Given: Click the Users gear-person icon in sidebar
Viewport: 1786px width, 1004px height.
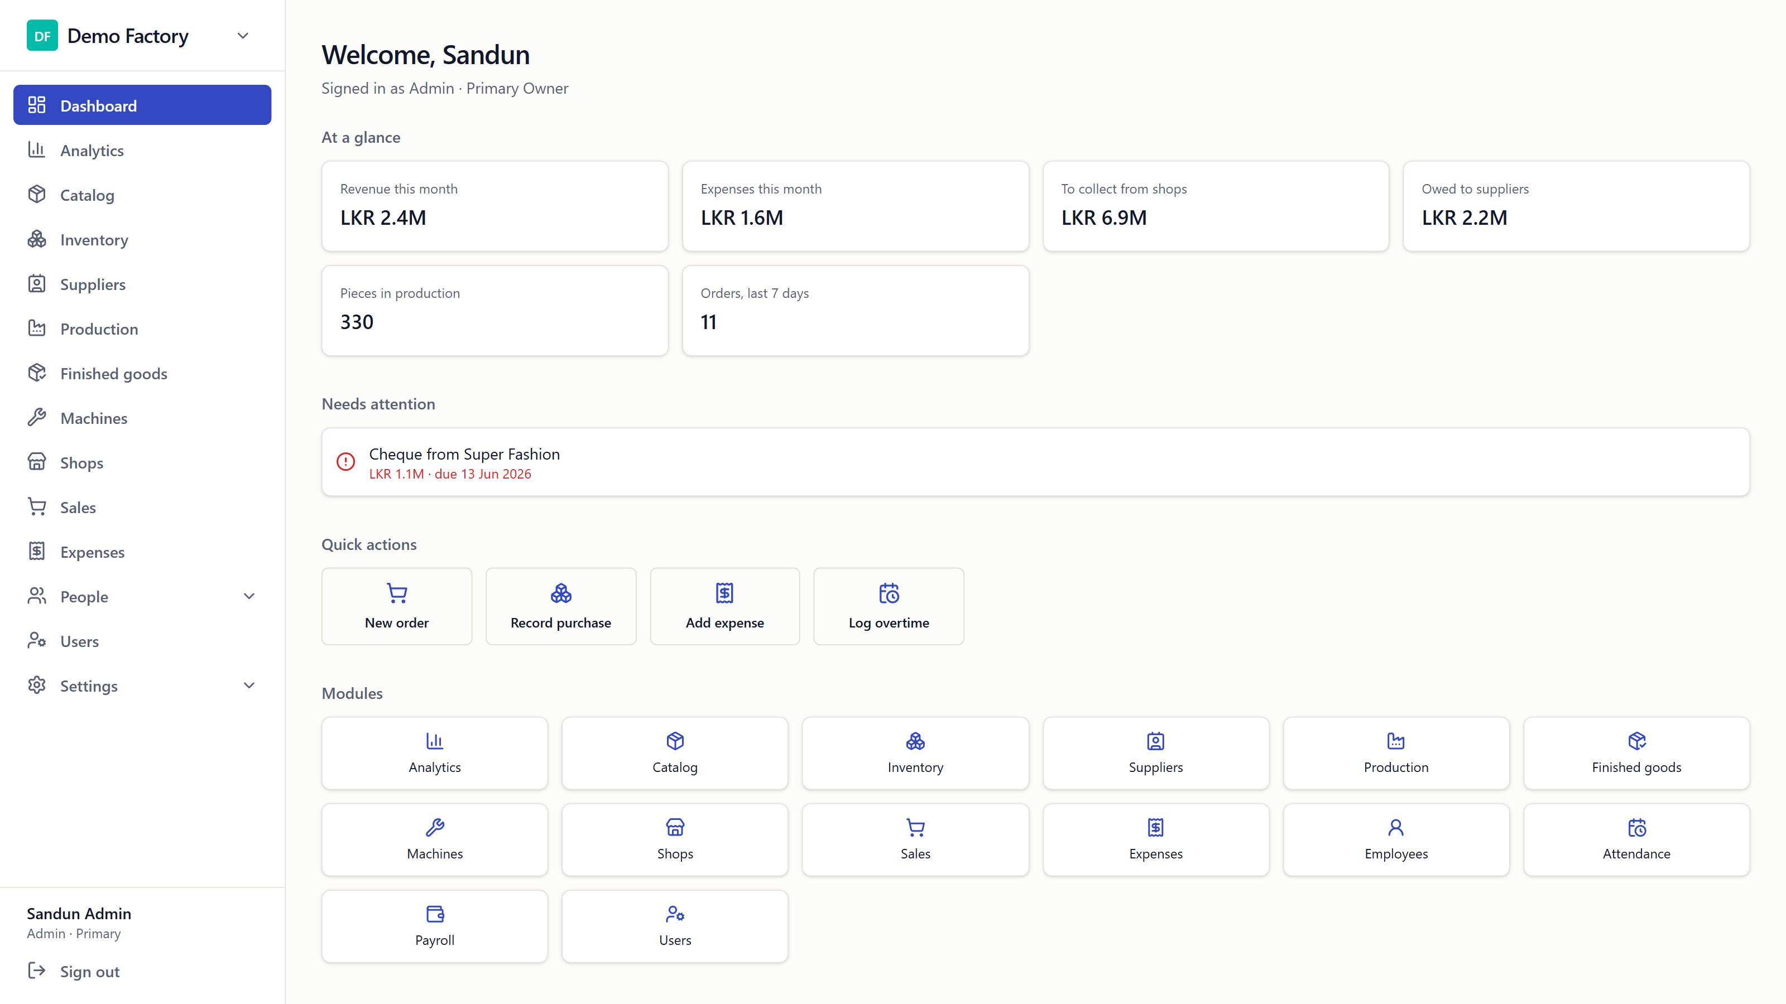Looking at the screenshot, I should [37, 641].
